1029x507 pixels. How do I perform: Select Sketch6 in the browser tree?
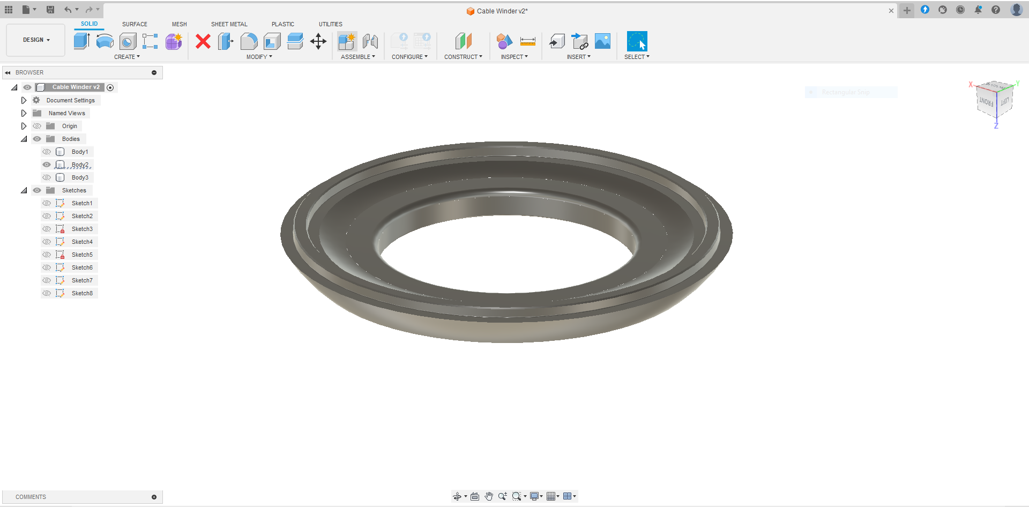point(82,267)
